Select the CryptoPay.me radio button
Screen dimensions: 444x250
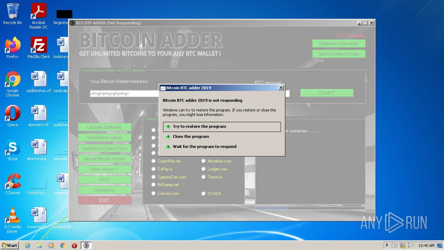tap(153, 161)
